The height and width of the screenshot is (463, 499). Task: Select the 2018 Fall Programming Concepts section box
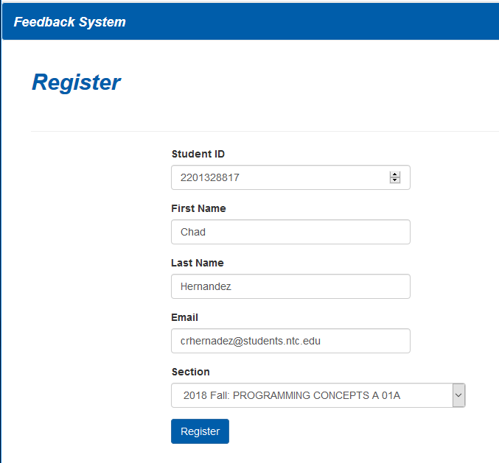coord(310,395)
